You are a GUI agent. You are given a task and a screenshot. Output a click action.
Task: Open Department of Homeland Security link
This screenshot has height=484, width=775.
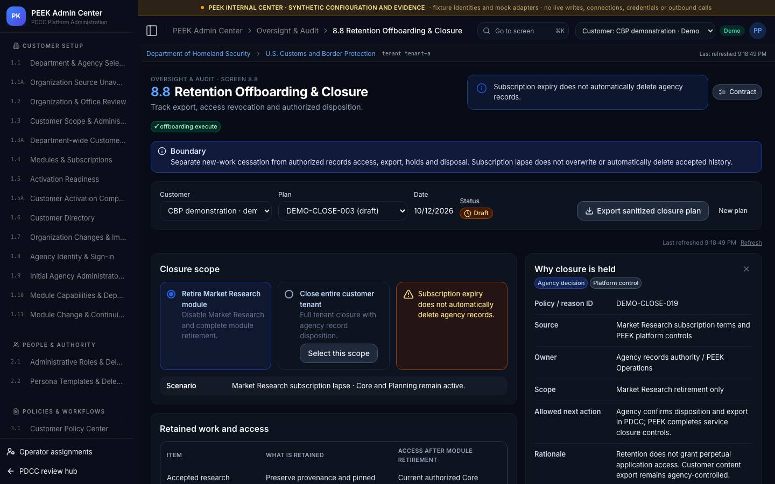pos(198,54)
